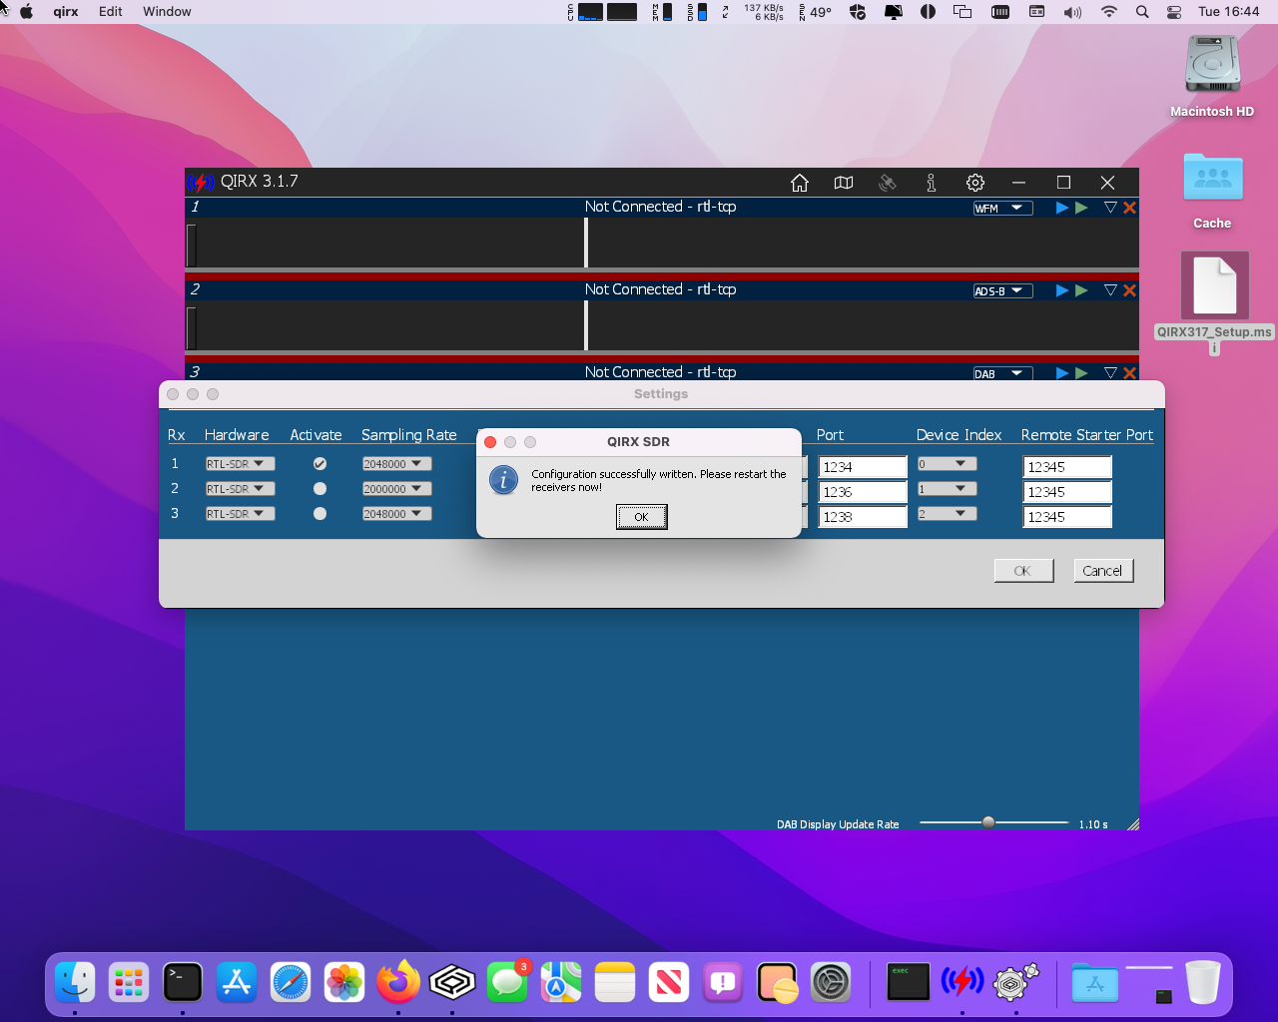Click receiver 3 green play arrow
The width and height of the screenshot is (1278, 1022).
point(1081,373)
